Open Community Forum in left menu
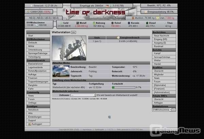204x139 pixels. click(38, 99)
